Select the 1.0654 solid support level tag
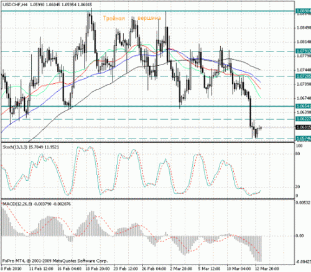Viewport: 311px width, 272px height. point(303,106)
